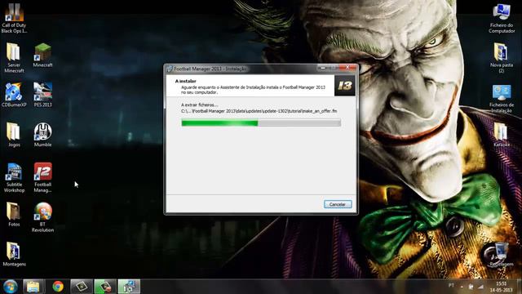Click the installer title bar icon
522x294 pixels.
[x=170, y=69]
